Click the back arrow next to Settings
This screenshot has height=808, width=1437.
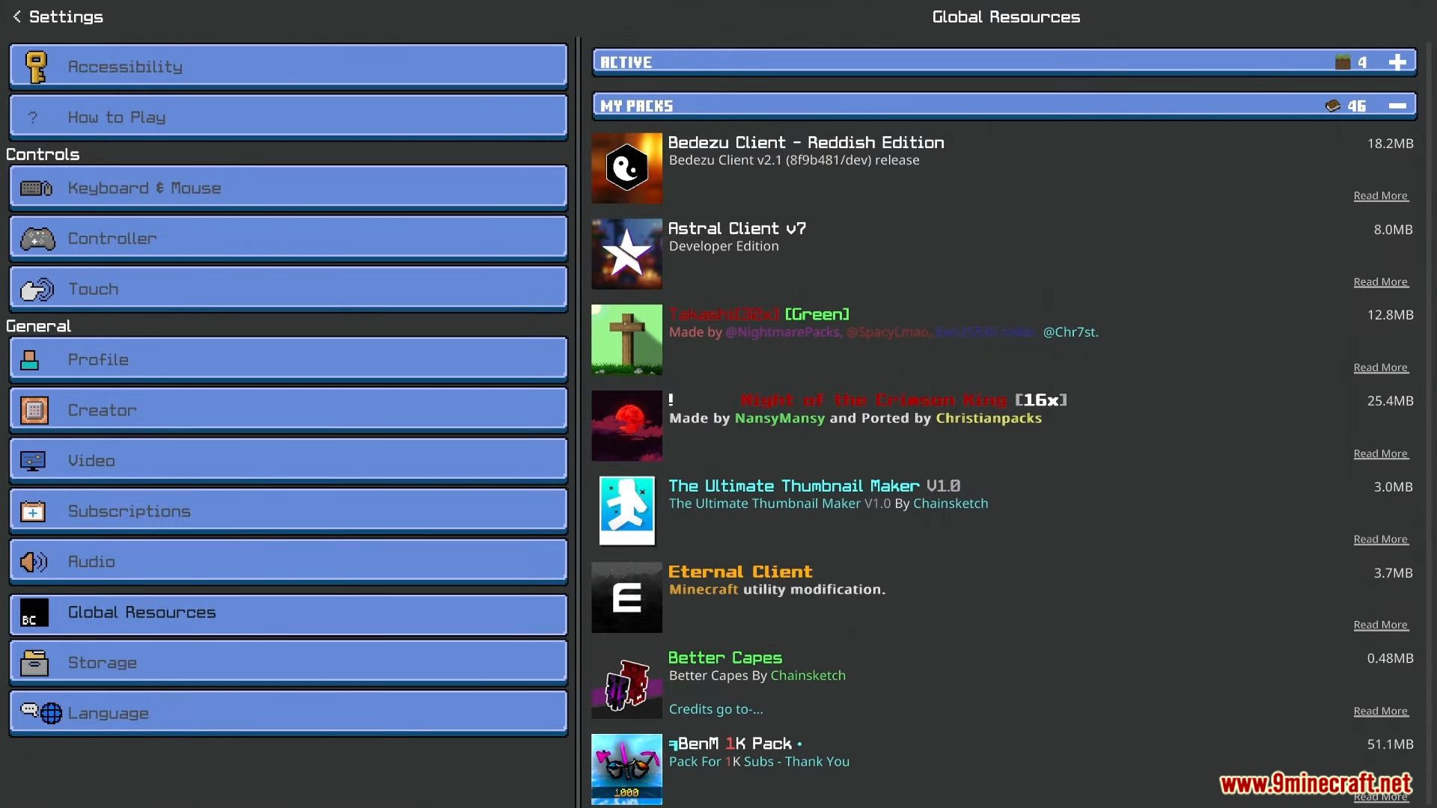click(16, 16)
